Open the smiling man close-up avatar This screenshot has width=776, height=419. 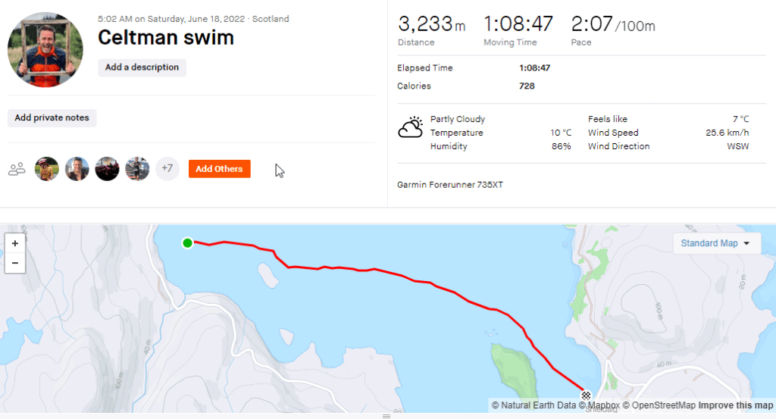pos(77,169)
